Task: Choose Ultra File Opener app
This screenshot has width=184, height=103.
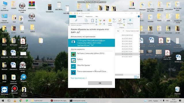Action: point(91,66)
